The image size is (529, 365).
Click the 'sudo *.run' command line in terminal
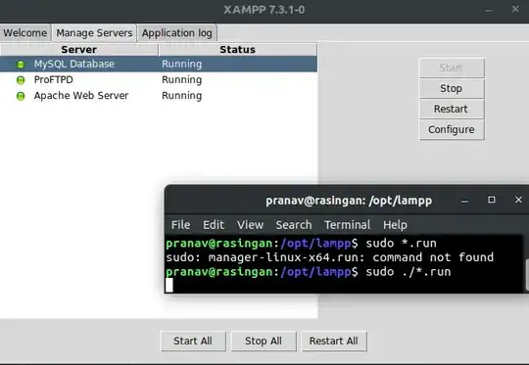point(302,243)
